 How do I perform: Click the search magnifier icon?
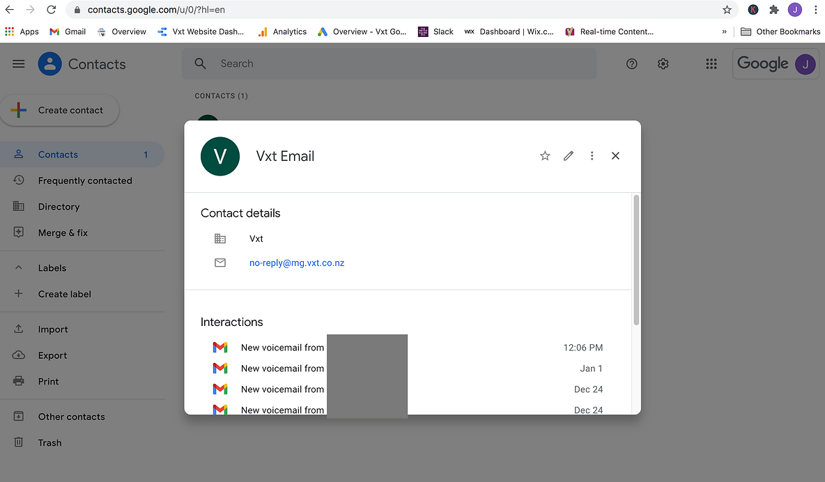coord(200,63)
